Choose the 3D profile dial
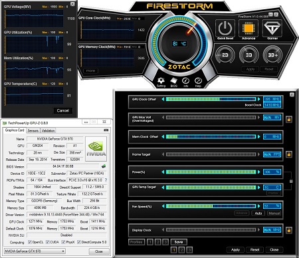Image resolution: width=299 pixels, height=258 pixels. pyautogui.click(x=249, y=55)
